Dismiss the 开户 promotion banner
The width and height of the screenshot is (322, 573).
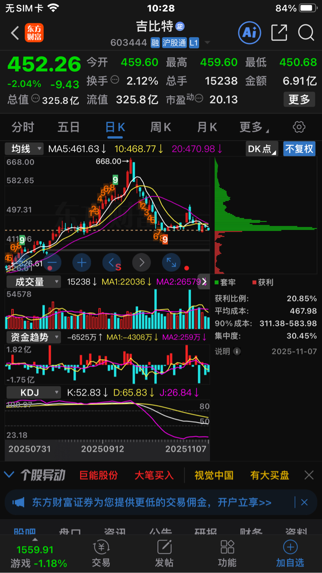[304, 502]
